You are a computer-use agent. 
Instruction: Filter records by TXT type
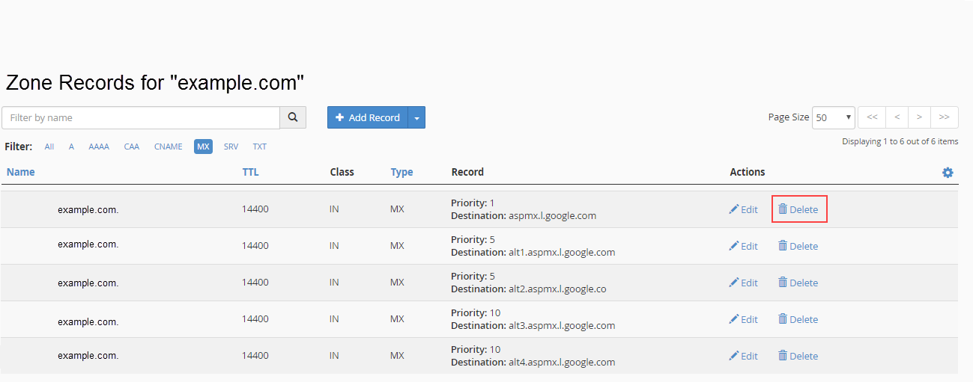pyautogui.click(x=259, y=147)
